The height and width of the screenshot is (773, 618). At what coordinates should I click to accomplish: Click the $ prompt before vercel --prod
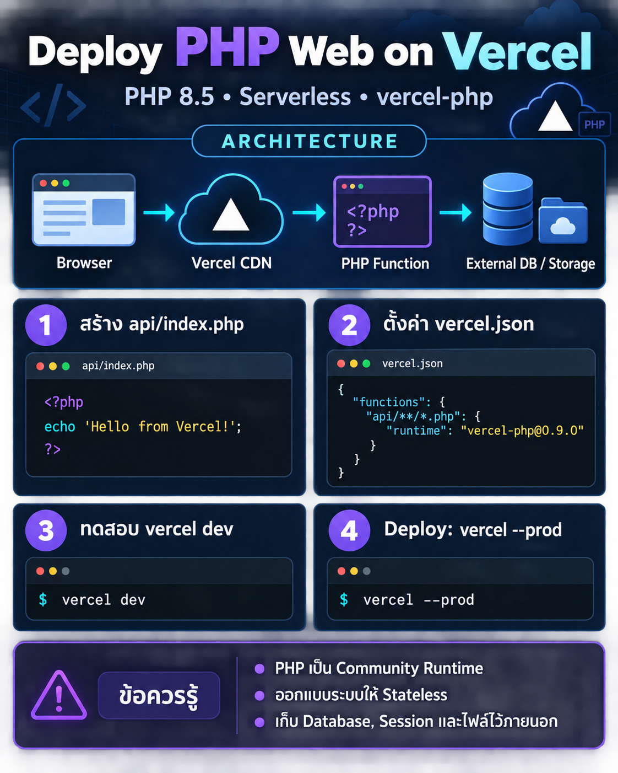tap(344, 599)
